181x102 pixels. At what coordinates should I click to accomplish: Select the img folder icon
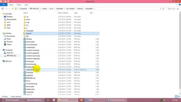click(x=25, y=22)
